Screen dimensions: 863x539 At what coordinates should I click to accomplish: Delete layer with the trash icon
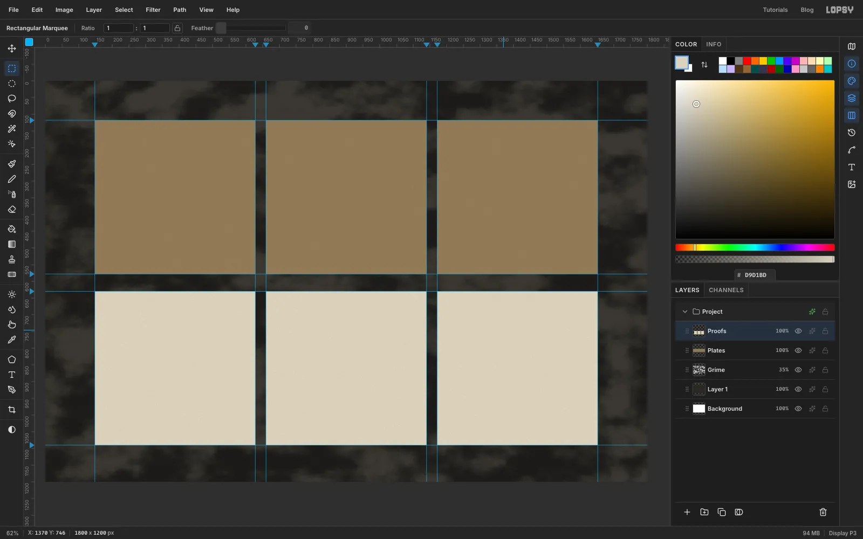(x=823, y=512)
